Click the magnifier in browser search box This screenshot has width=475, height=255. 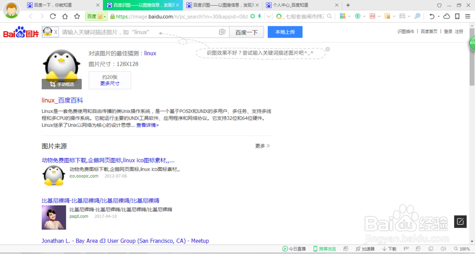[329, 16]
